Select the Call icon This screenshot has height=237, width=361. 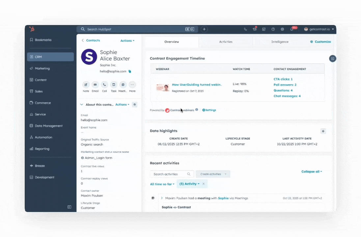(x=104, y=85)
